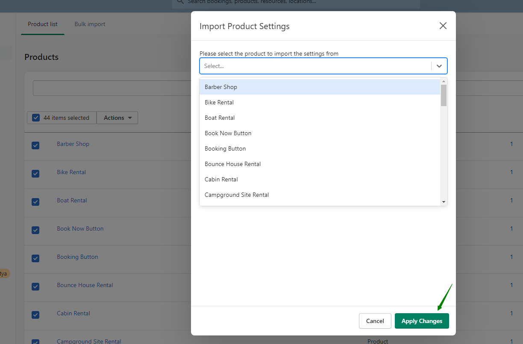Uncheck the Boat Rental row checkbox
Viewport: 523px width, 344px height.
coord(35,202)
